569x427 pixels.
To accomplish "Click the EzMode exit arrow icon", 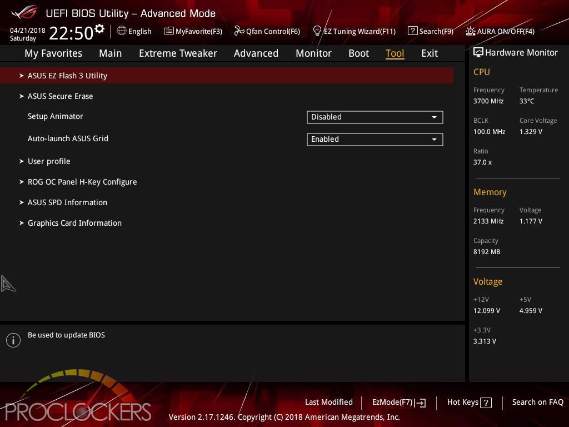I will click(x=420, y=403).
